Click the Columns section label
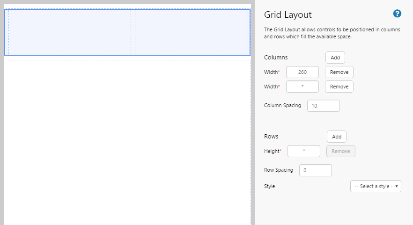This screenshot has width=413, height=225. [x=276, y=58]
